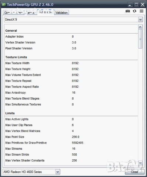Close the GPU-Z window with X
This screenshot has width=147, height=177.
pyautogui.click(x=143, y=5)
